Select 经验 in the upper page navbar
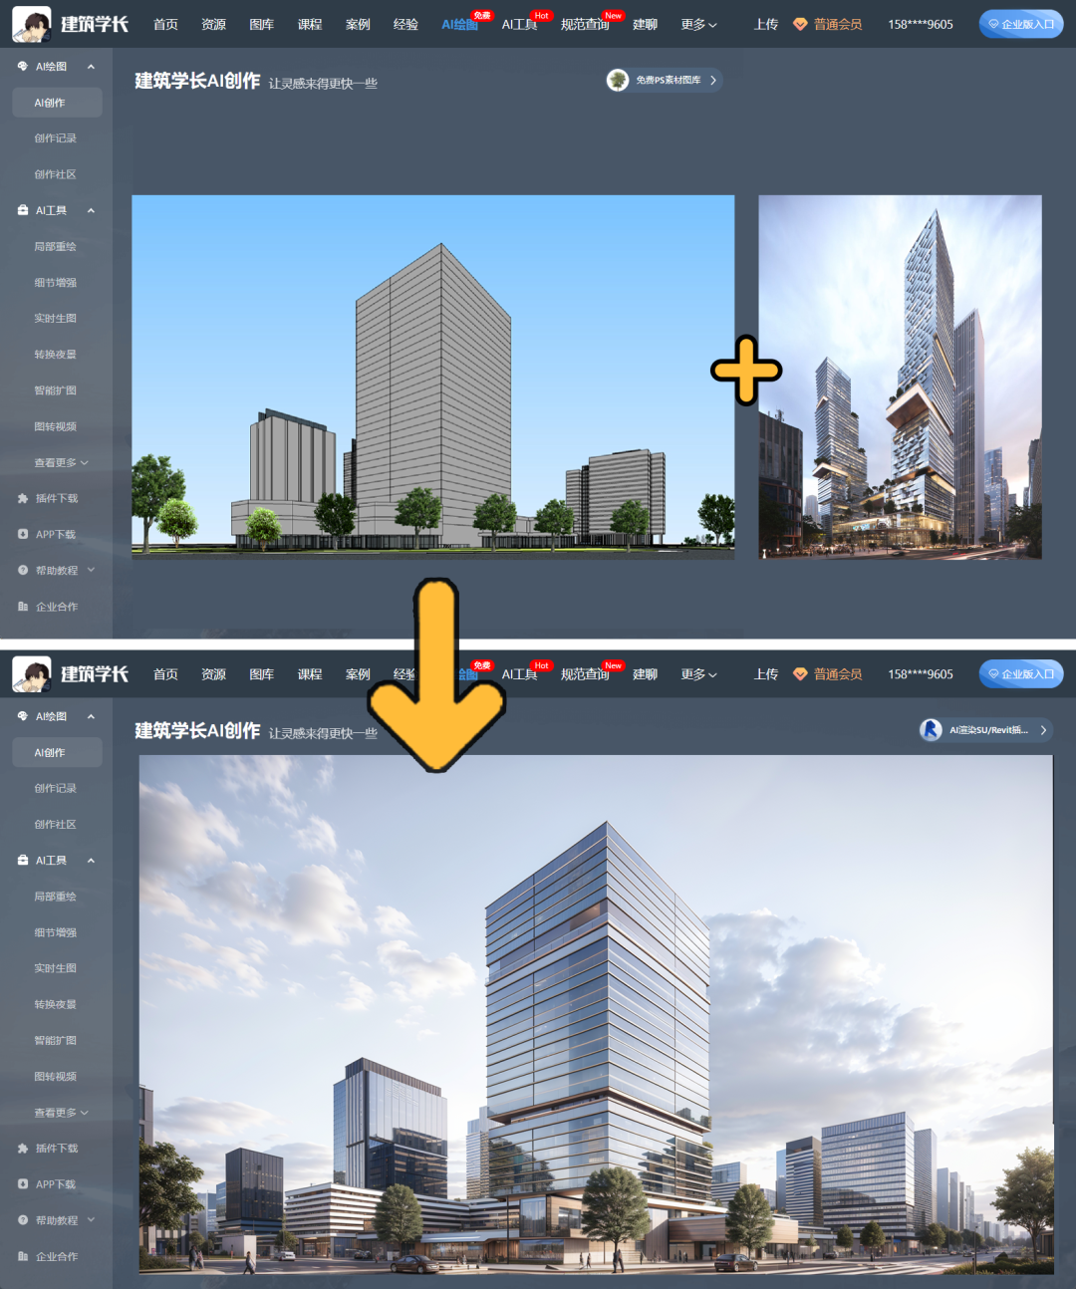Viewport: 1076px width, 1289px height. pos(405,24)
